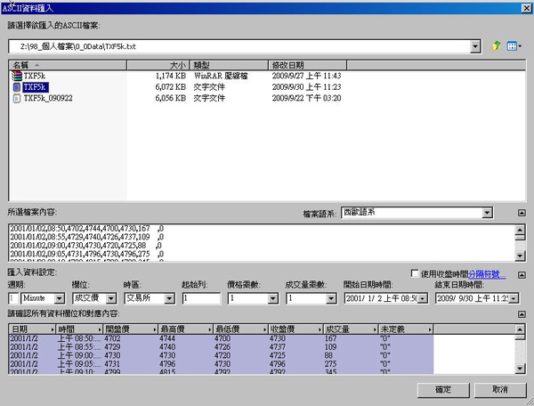This screenshot has height=406, width=534.
Task: Collapse the 所選檔案內容 section
Action: [x=522, y=213]
